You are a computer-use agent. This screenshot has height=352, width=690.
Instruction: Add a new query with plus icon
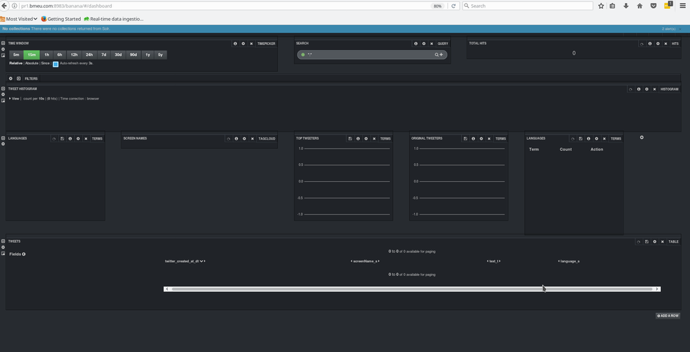pyautogui.click(x=441, y=55)
